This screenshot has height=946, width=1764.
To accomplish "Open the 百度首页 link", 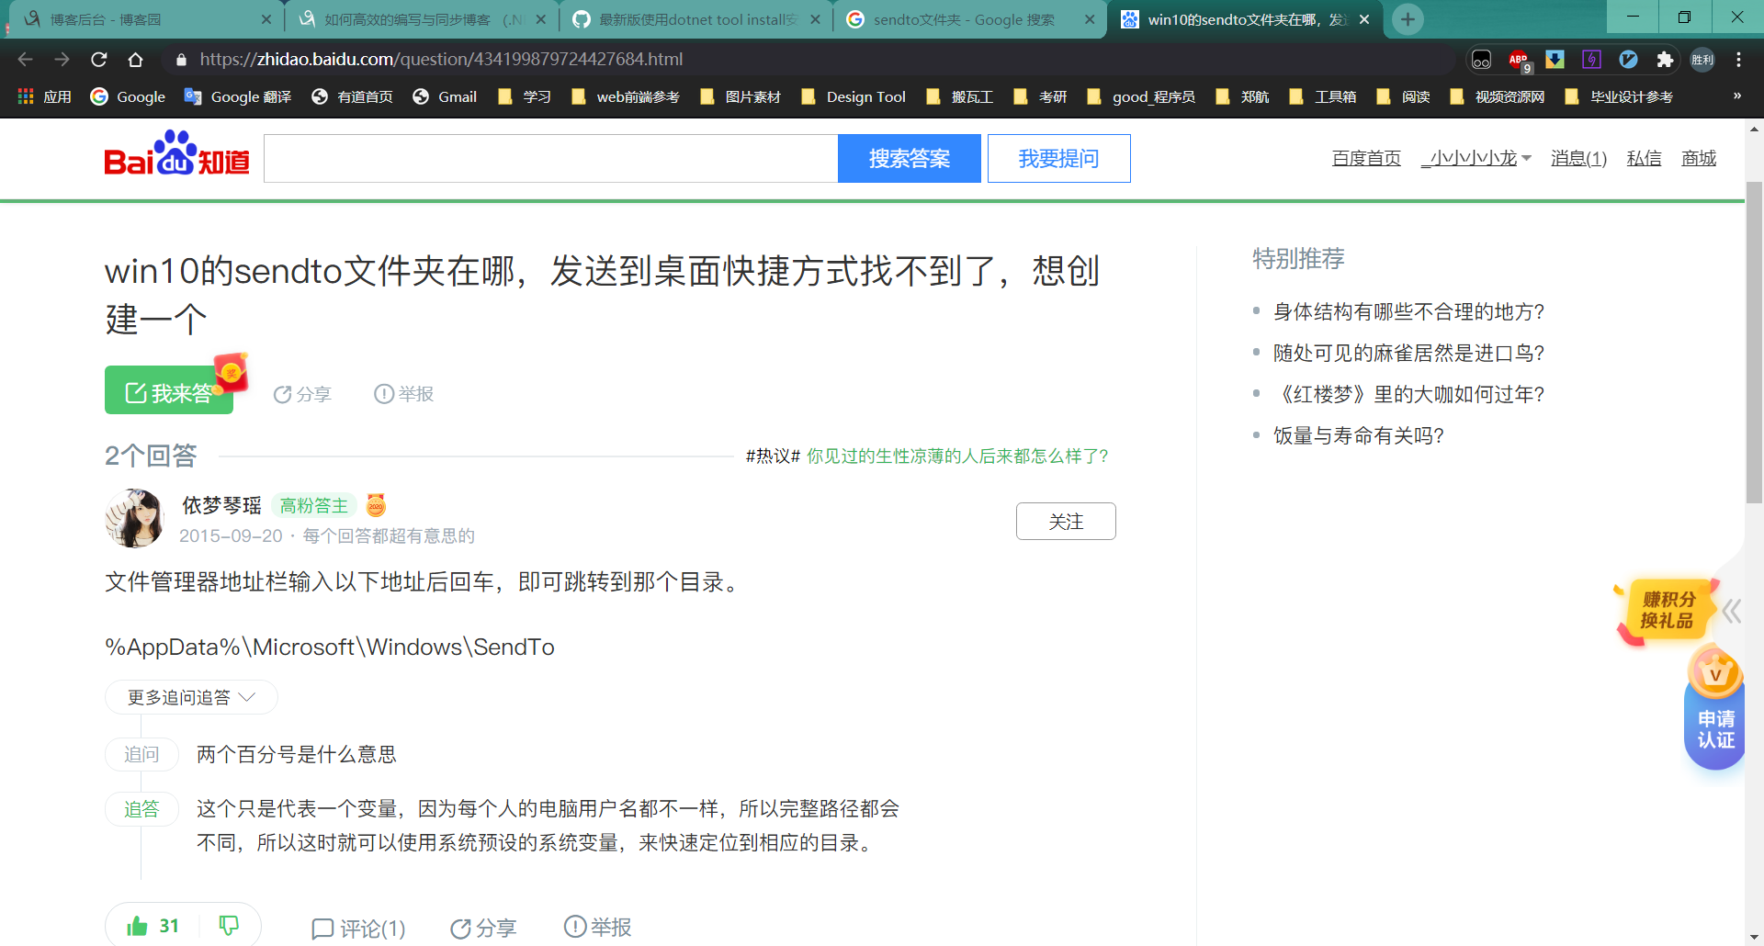I will pyautogui.click(x=1366, y=158).
